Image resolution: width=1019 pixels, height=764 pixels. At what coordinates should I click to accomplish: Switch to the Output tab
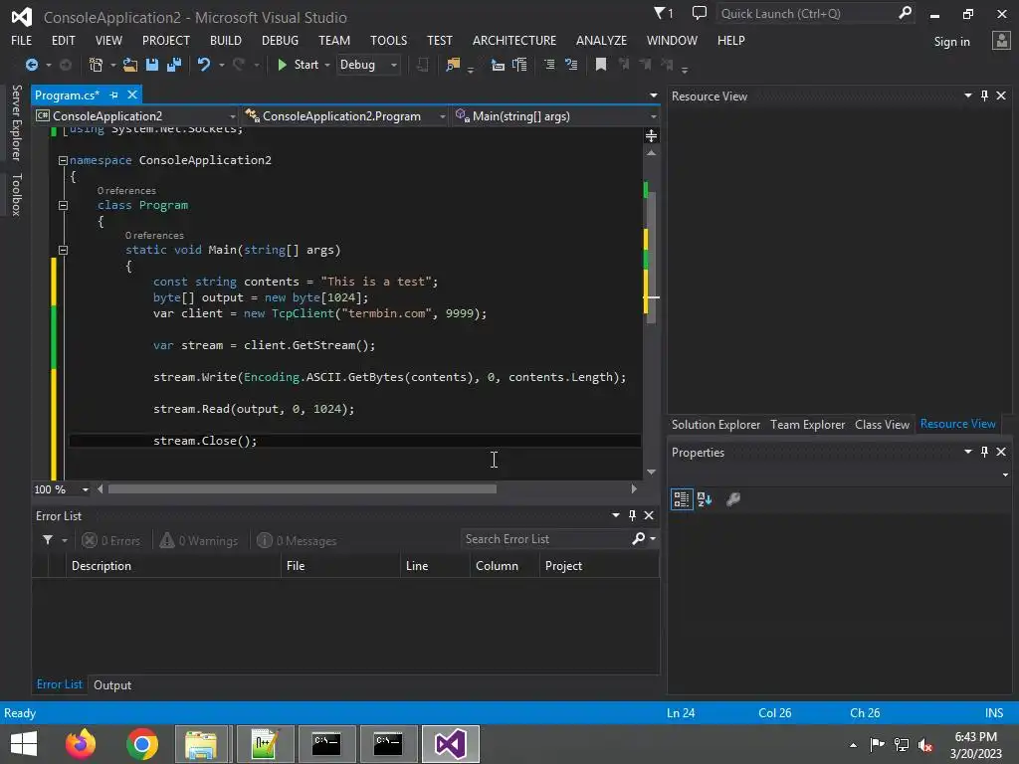point(112,684)
